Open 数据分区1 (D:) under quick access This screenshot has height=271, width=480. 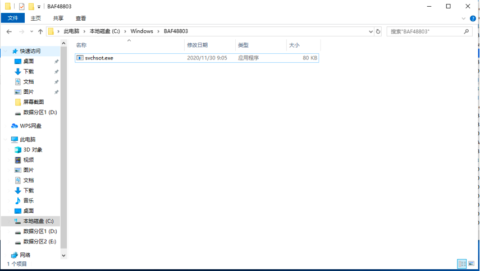(x=40, y=112)
